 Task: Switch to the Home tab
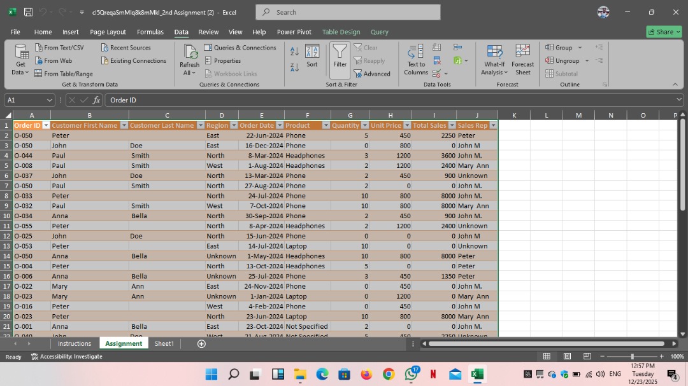click(43, 32)
